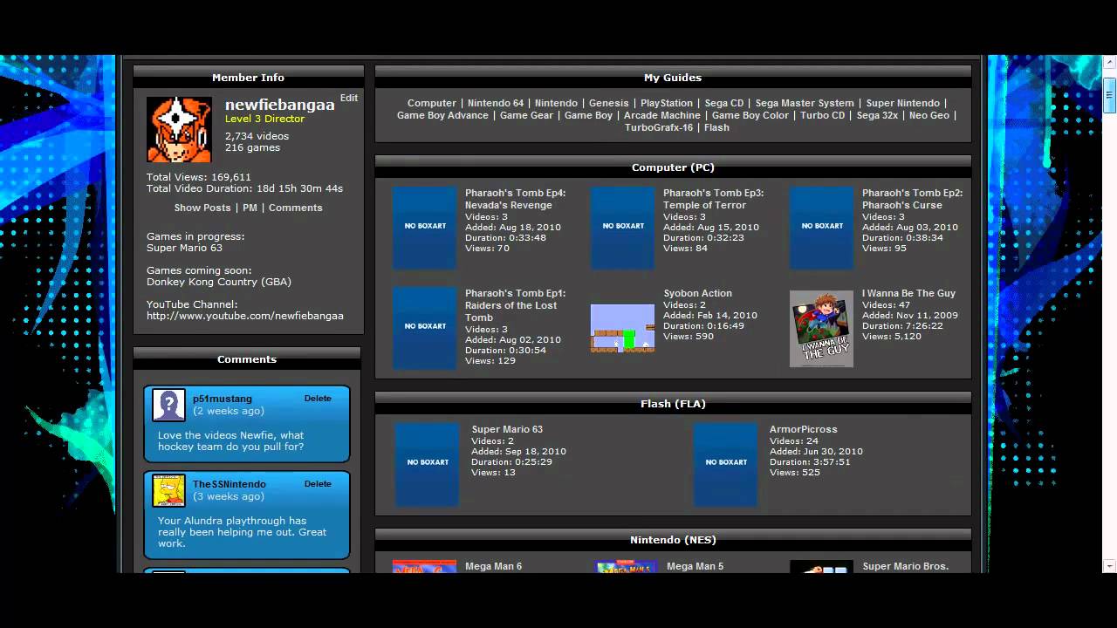
Task: Jump to Genesis guides
Action: click(x=609, y=103)
